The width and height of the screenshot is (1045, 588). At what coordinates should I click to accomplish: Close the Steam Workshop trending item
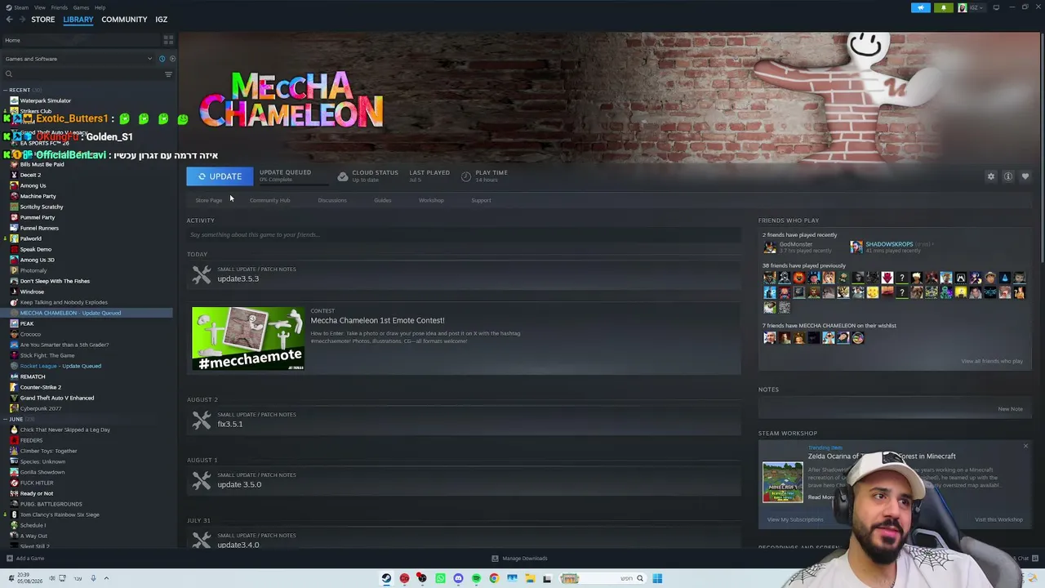(1025, 446)
